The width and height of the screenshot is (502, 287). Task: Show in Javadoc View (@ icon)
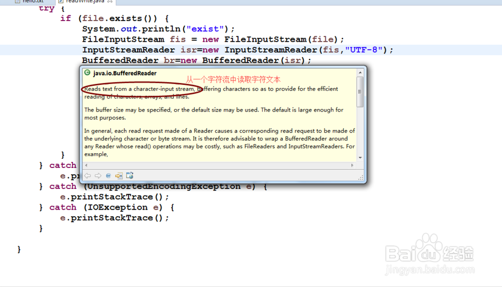point(108,176)
